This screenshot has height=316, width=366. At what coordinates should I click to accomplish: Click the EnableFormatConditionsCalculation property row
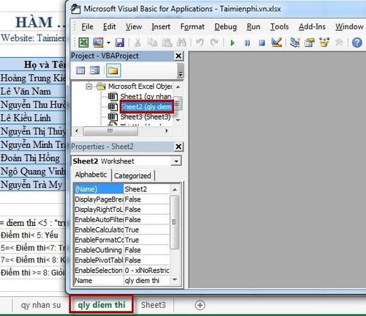[122, 240]
